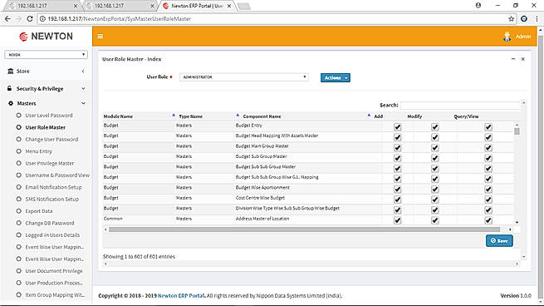The width and height of the screenshot is (544, 306).
Task: Uncheck Modify for Cost Centre Wise Budget
Action: click(434, 200)
